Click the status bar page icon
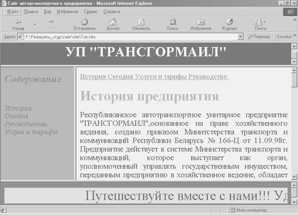 tap(3, 210)
